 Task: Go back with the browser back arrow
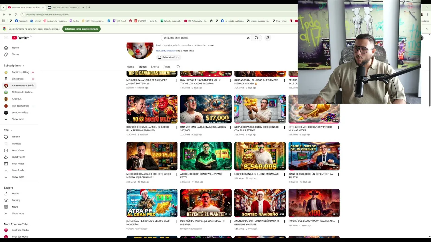click(3, 14)
